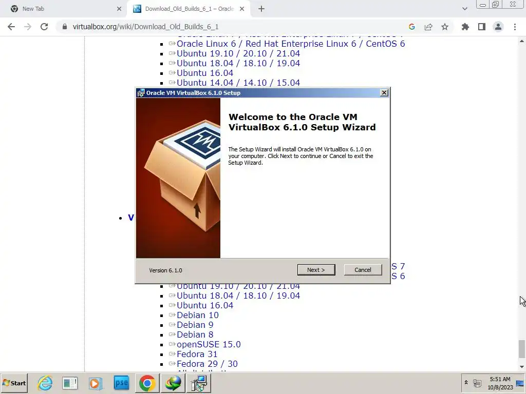Cancel the VirtualBox 6.1.0 Setup wizard
The image size is (526, 394).
point(363,270)
